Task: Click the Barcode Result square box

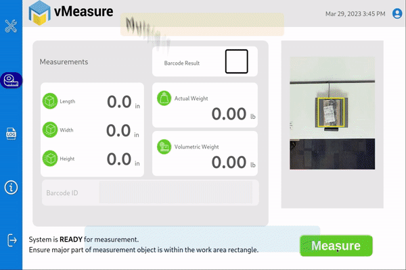Action: click(236, 62)
